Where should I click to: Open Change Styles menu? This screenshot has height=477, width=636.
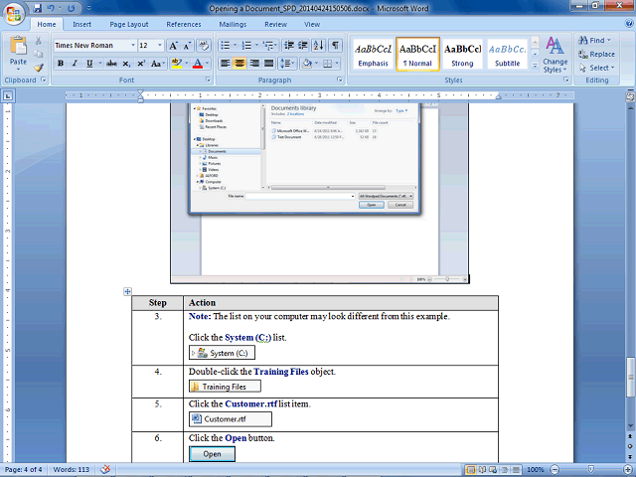[556, 55]
